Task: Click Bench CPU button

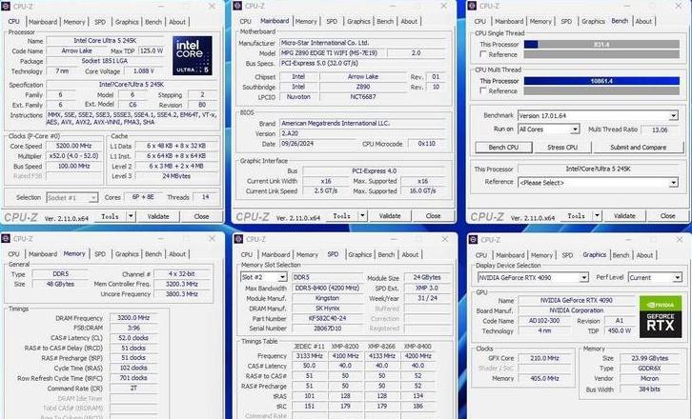Action: click(503, 148)
